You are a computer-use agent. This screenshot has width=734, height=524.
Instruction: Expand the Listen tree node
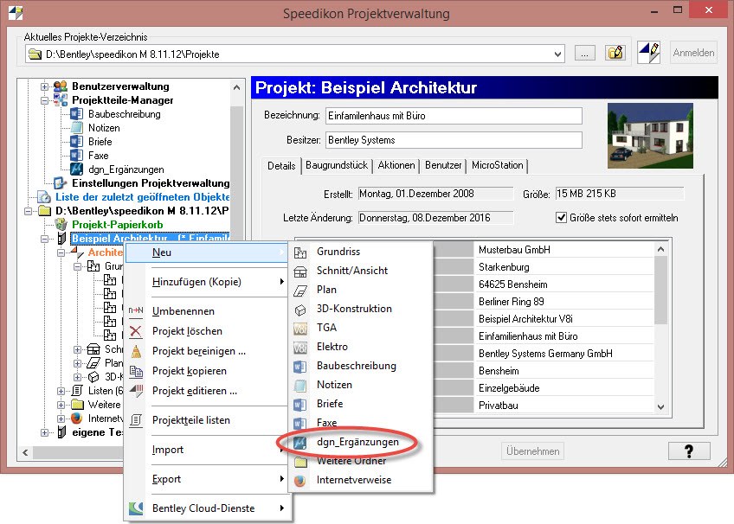tap(61, 391)
